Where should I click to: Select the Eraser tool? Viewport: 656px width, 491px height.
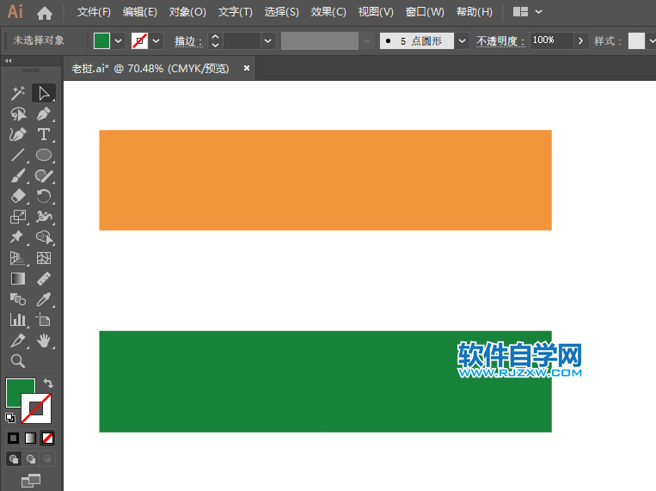17,197
